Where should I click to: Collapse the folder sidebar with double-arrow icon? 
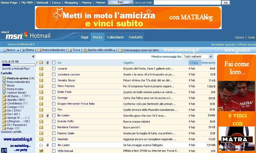[x=33, y=57]
